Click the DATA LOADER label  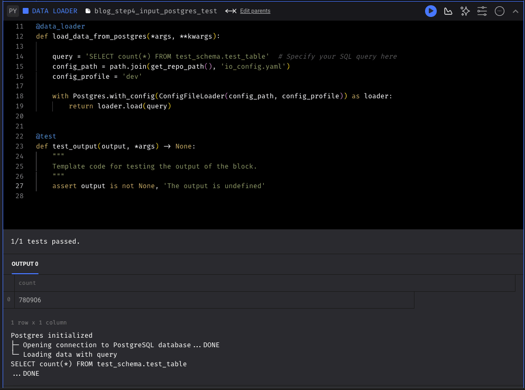pyautogui.click(x=54, y=11)
